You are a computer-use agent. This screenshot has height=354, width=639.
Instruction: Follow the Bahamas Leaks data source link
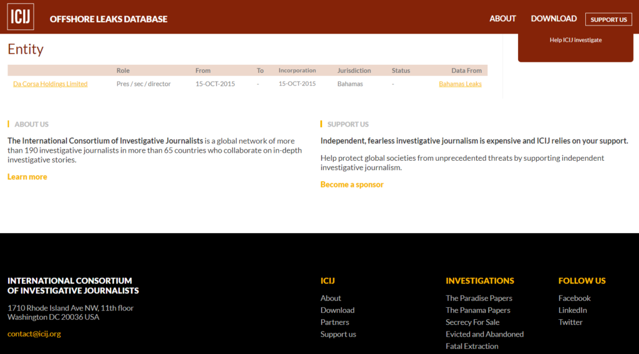(x=460, y=84)
